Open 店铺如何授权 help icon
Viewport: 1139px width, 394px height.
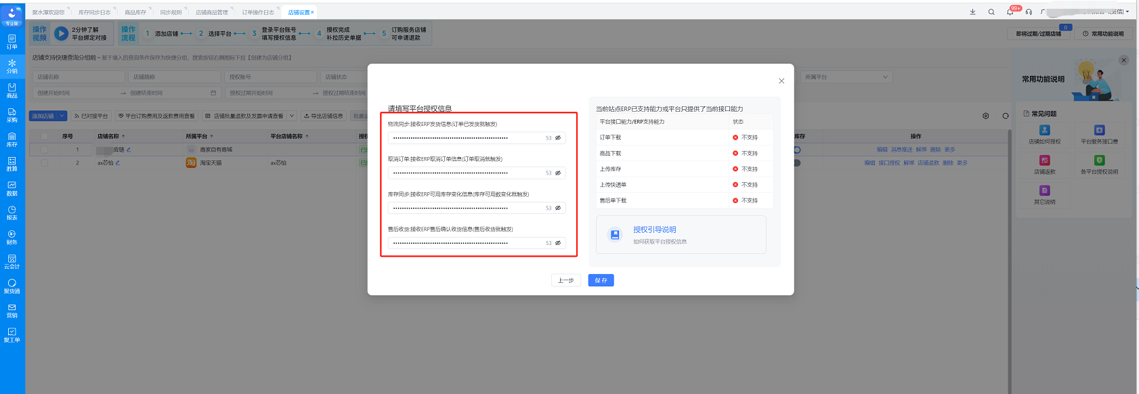click(x=1044, y=133)
